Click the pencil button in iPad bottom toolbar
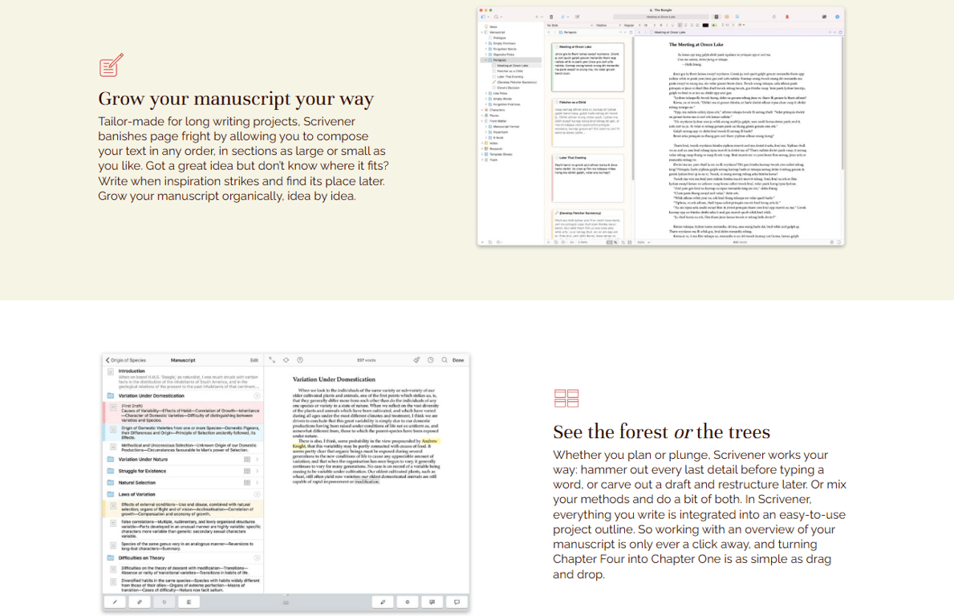 (115, 602)
